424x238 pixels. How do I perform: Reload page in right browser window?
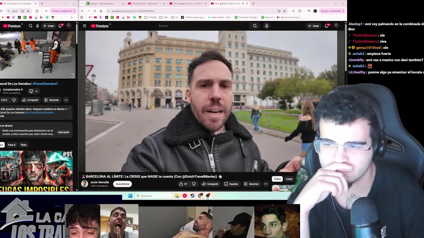click(x=95, y=11)
